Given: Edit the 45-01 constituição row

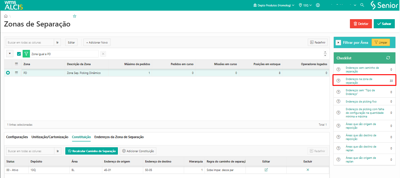Looking at the screenshot, I should pyautogui.click(x=266, y=170).
